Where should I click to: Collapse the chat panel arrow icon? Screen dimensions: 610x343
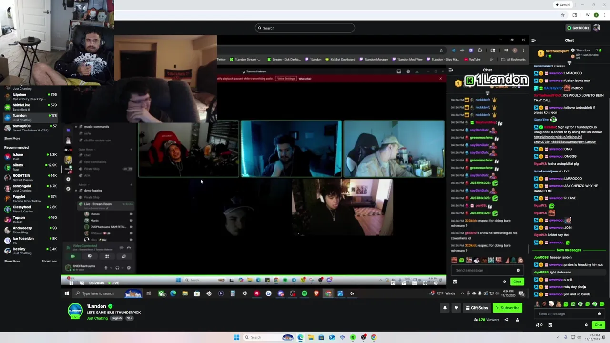click(533, 40)
